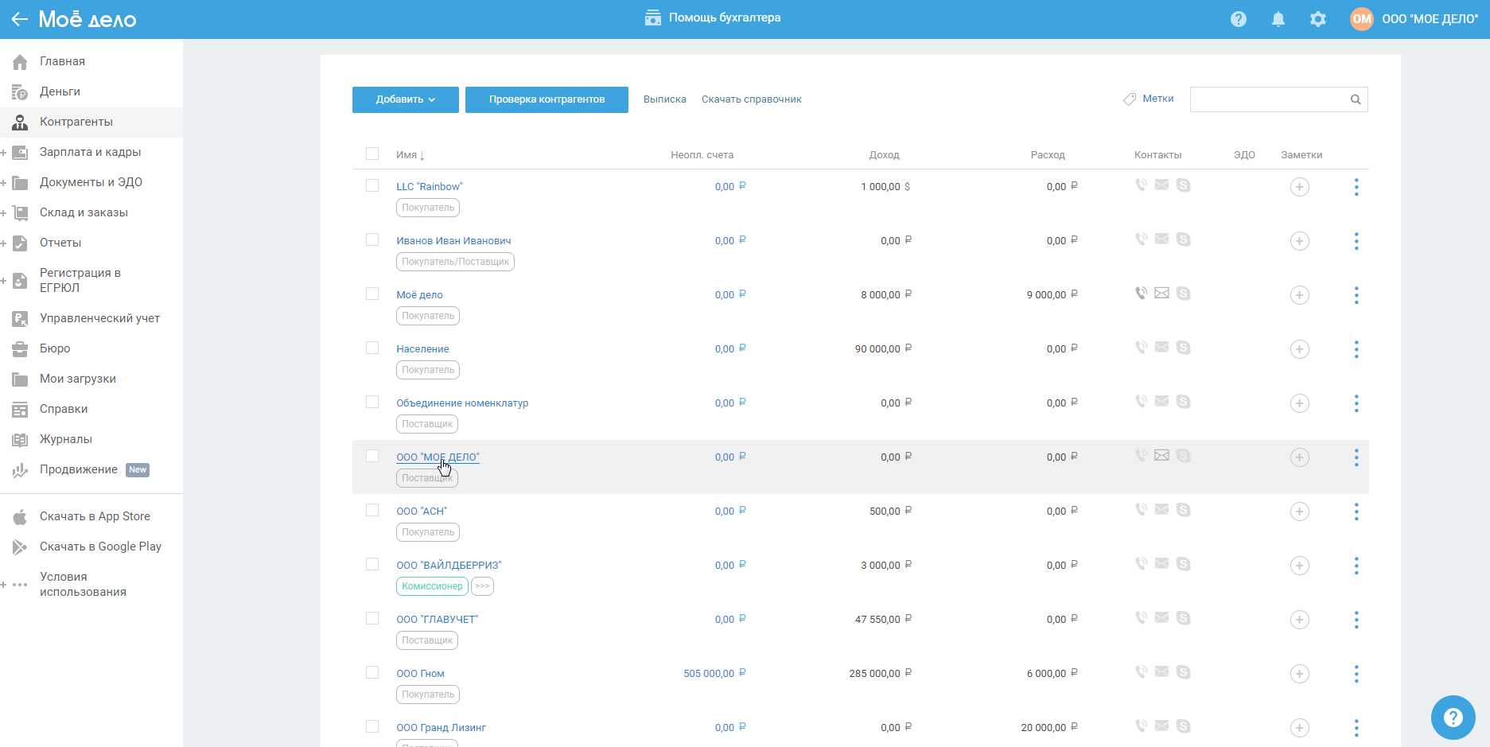The image size is (1490, 747).
Task: Open Управленческий учет menu item
Action: click(x=99, y=318)
